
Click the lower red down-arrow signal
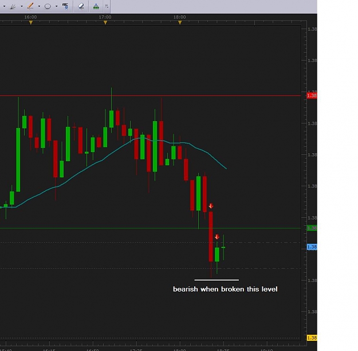tap(217, 237)
